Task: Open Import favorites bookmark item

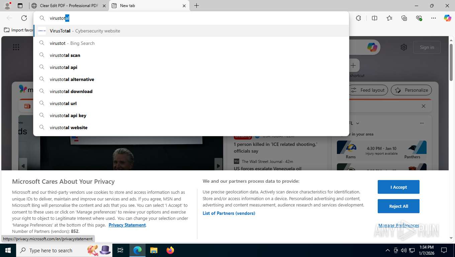Action: (x=19, y=30)
